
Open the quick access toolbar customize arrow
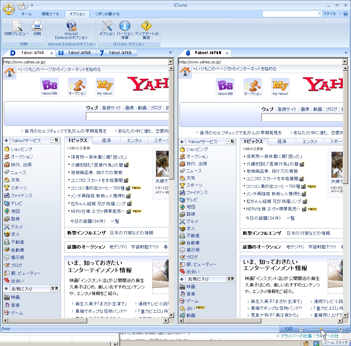pyautogui.click(x=32, y=5)
